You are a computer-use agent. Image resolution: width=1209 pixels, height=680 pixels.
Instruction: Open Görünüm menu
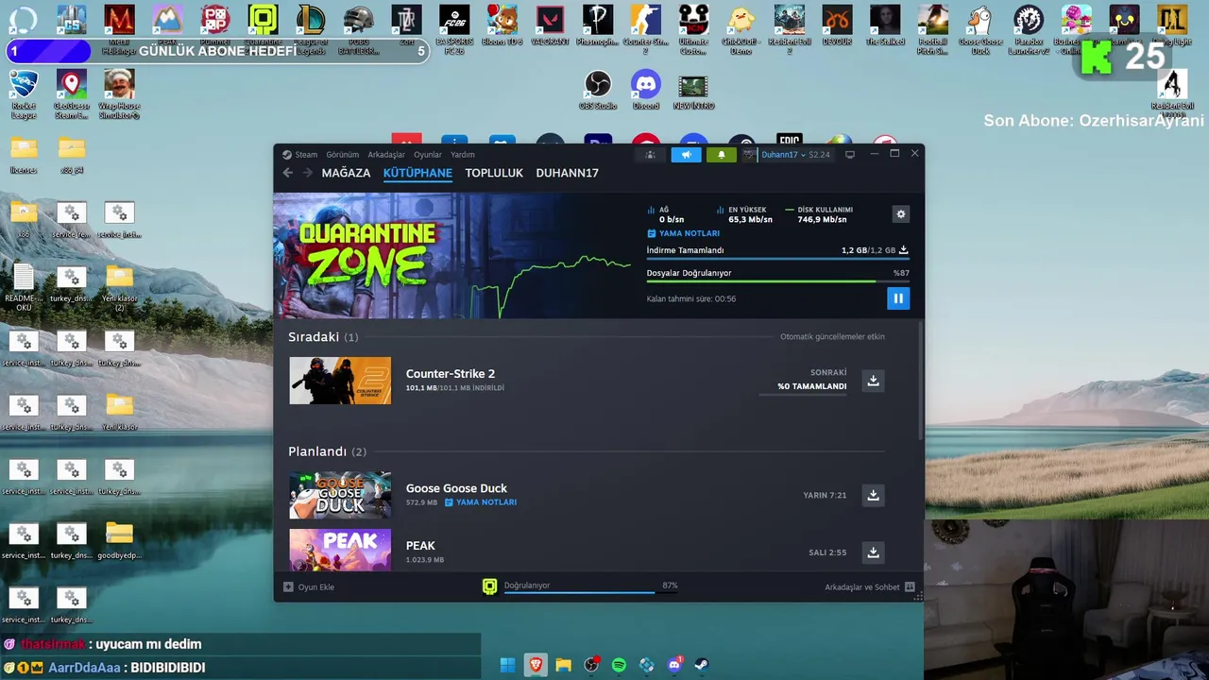tap(343, 154)
